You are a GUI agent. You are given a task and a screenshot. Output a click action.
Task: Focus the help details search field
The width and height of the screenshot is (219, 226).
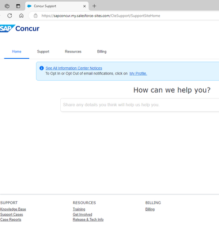point(140,105)
